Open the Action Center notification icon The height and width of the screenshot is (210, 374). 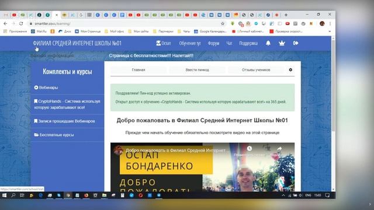(x=327, y=195)
